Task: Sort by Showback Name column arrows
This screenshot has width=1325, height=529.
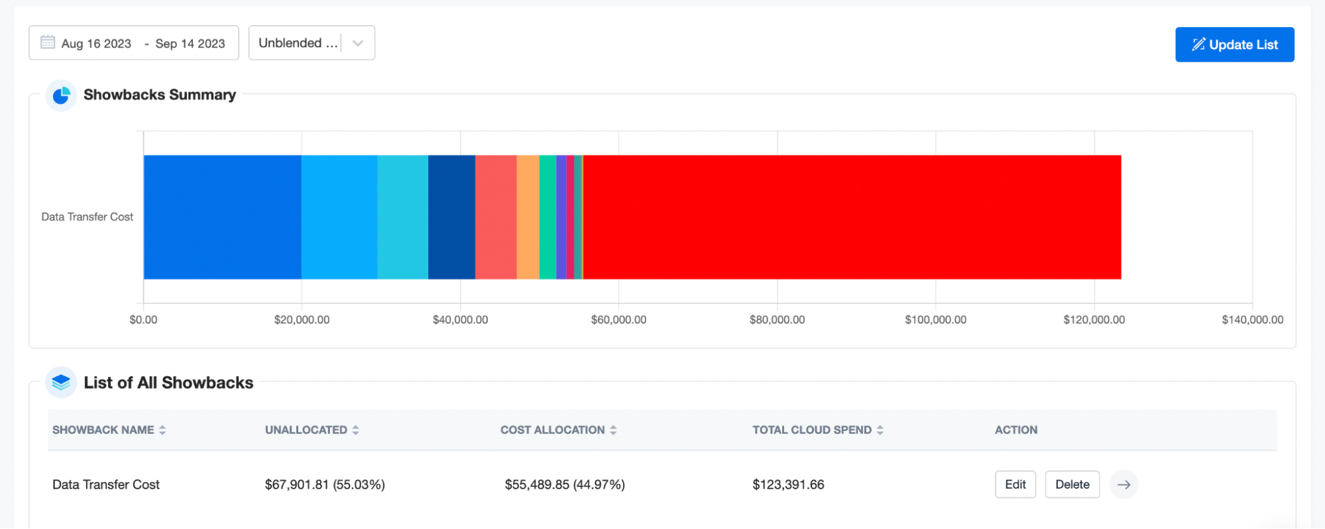Action: tap(162, 430)
